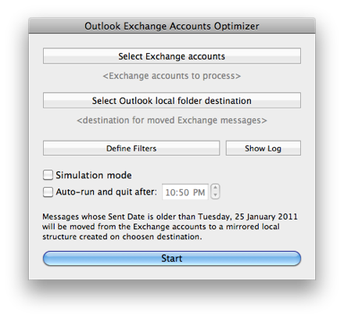Decrease time with stepper down arrow
The image size is (344, 319).
(215, 195)
